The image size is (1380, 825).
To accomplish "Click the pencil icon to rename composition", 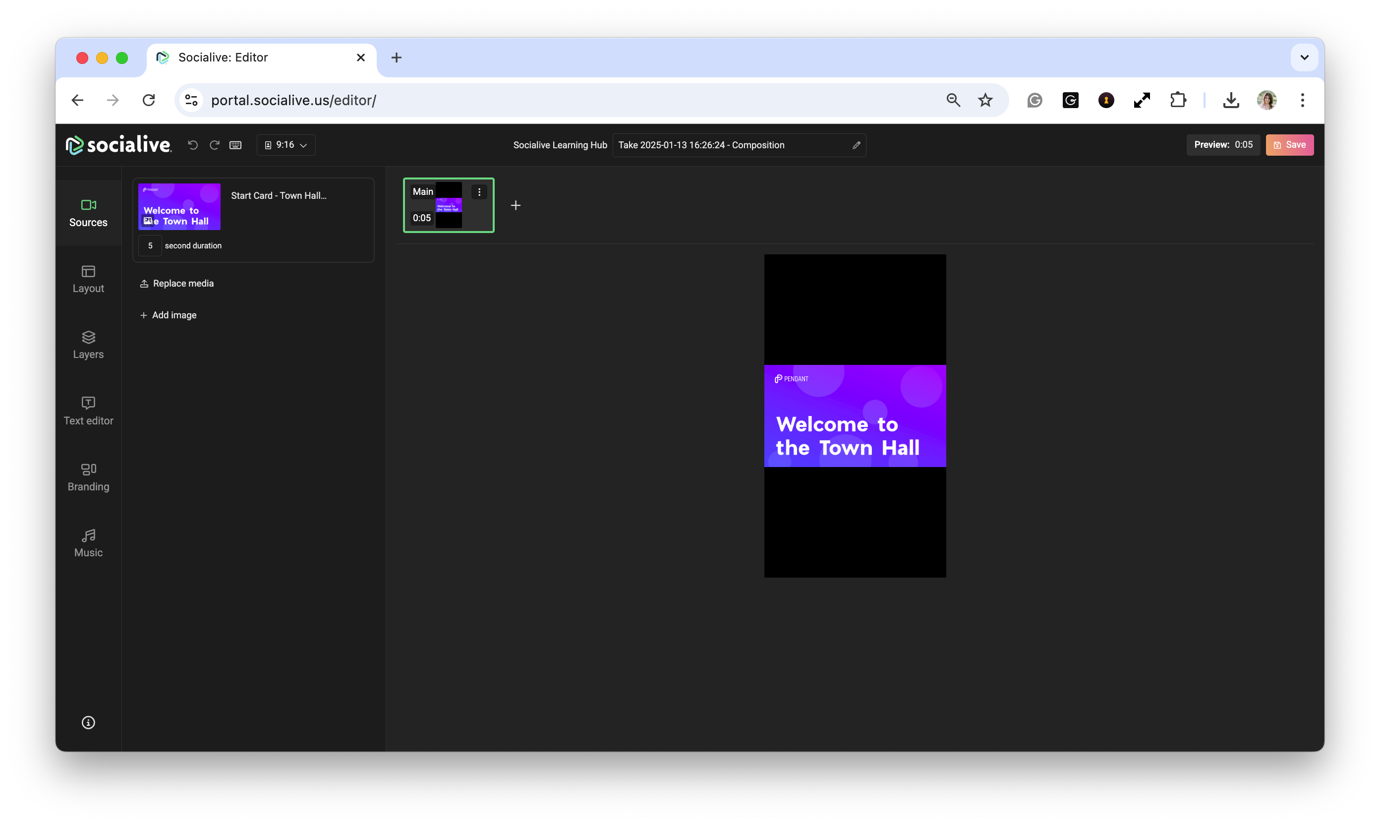I will point(856,145).
